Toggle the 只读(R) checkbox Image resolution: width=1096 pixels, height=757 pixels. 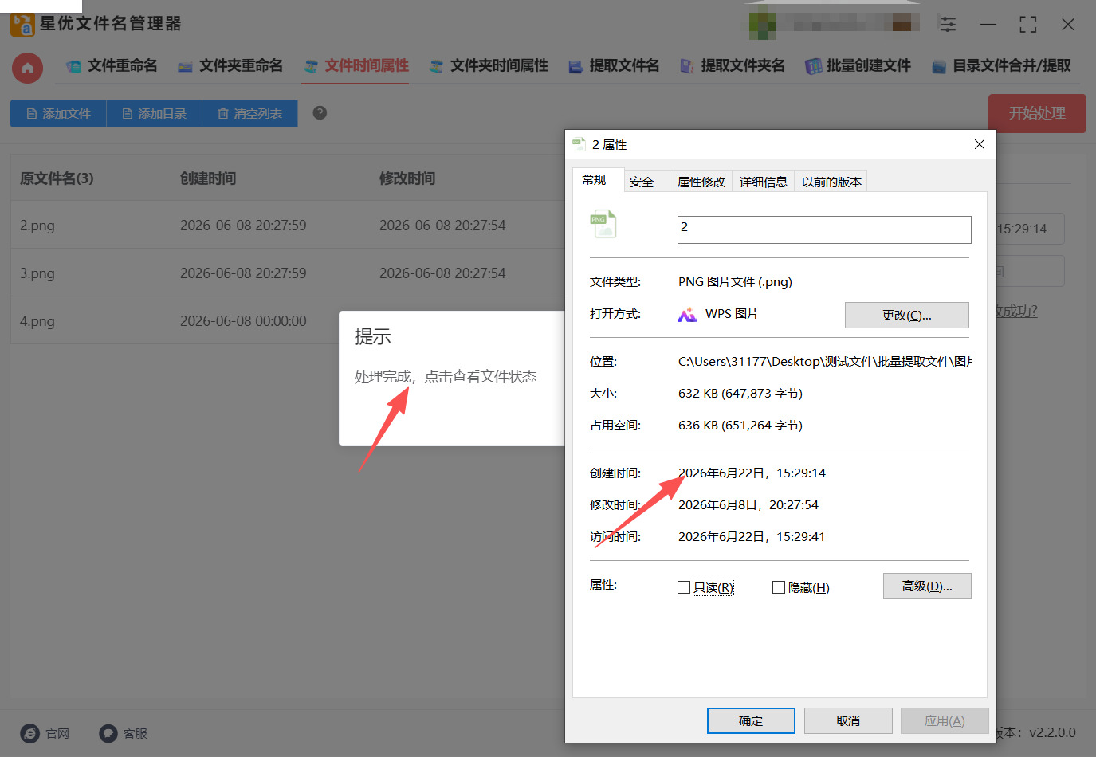click(684, 587)
